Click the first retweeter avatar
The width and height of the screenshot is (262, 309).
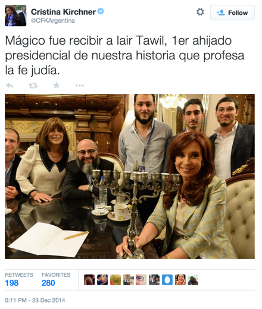click(89, 280)
